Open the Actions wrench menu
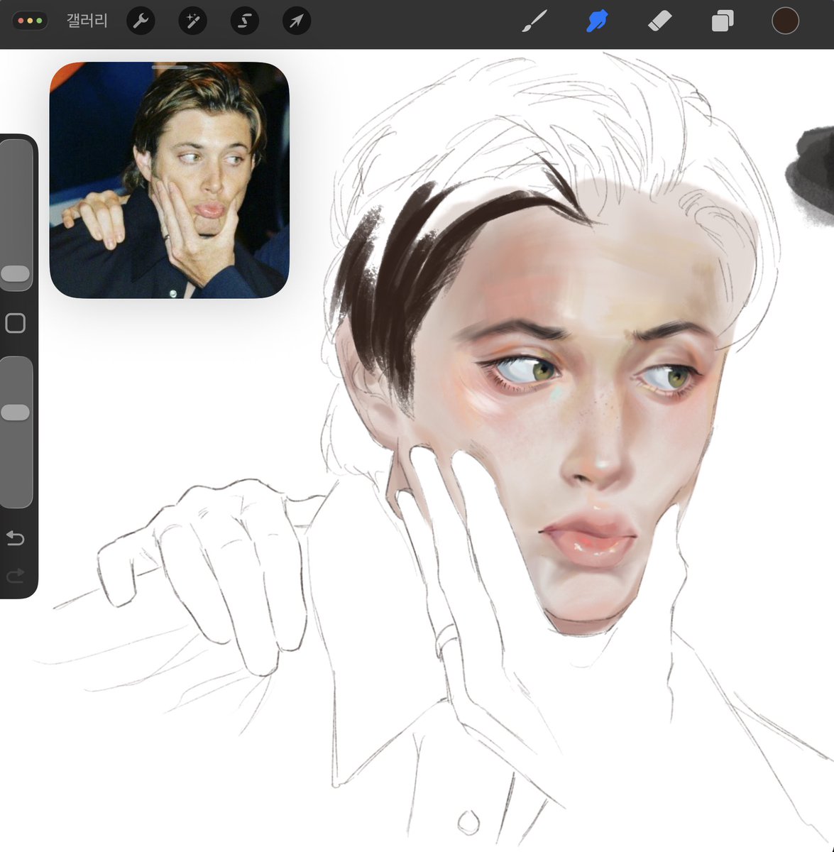This screenshot has height=852, width=834. (141, 21)
